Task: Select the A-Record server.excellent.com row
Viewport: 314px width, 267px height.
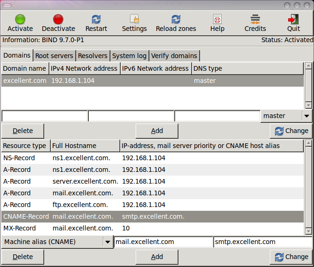Action: click(153, 181)
